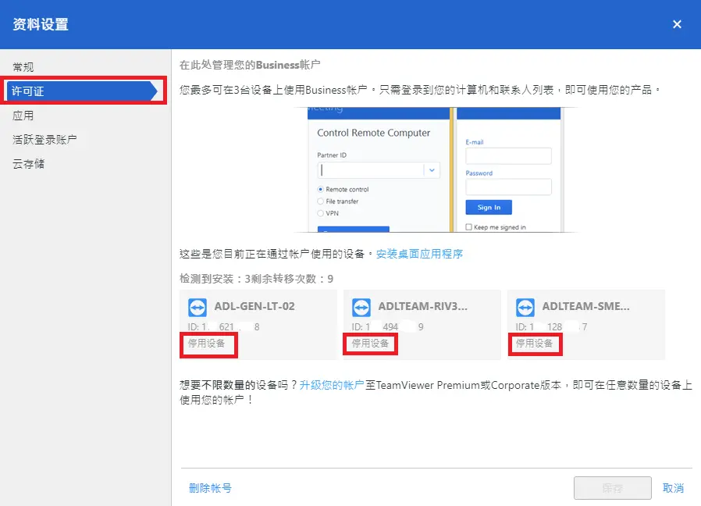
Task: Click 停用设备 under ADLTEAM-SME device
Action: (x=534, y=343)
